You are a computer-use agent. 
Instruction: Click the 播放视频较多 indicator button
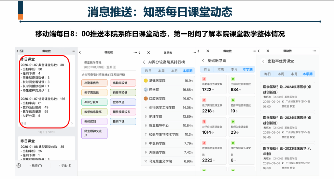pyautogui.click(x=123, y=112)
